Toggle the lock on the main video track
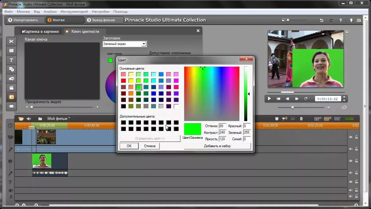371x209 pixels. pyautogui.click(x=357, y=137)
